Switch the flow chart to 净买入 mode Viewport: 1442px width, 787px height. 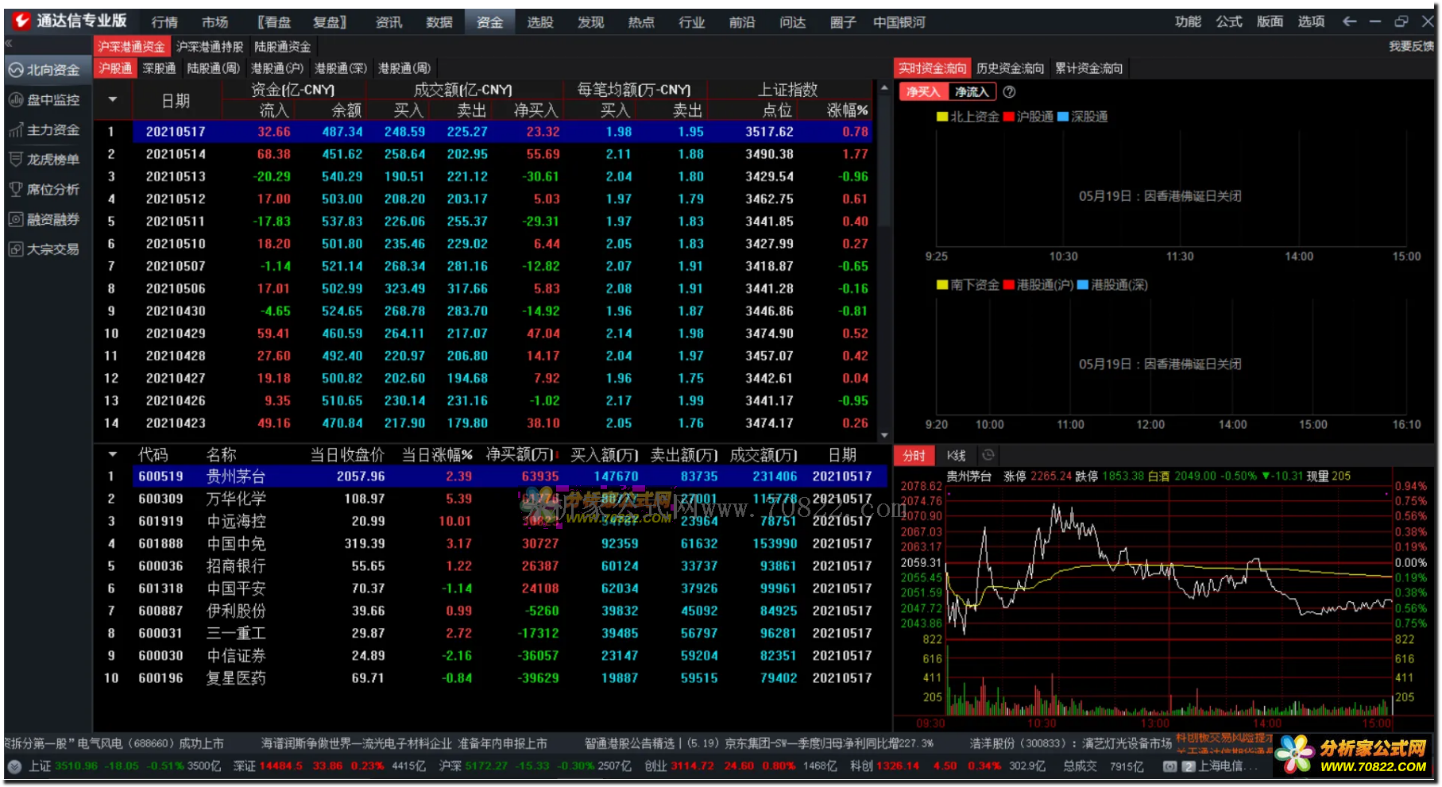(x=922, y=92)
